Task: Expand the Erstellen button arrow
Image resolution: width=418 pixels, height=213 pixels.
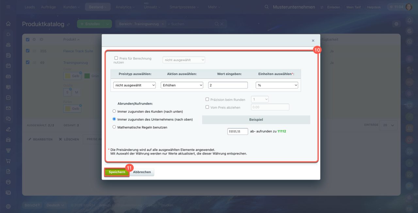Action: pyautogui.click(x=107, y=24)
